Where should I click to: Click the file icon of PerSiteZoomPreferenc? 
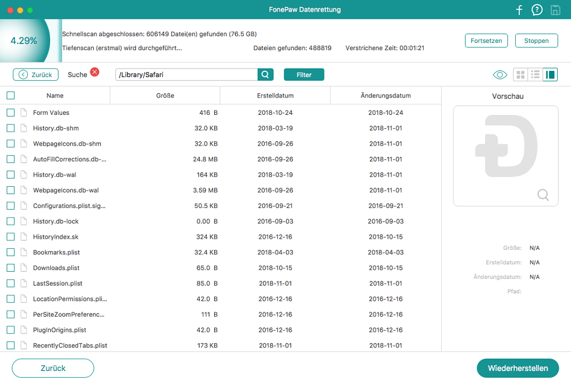point(23,314)
